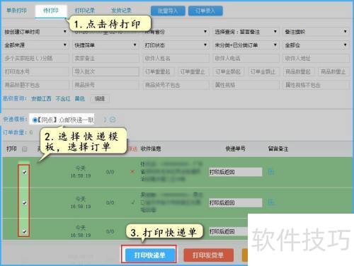Screen dimensions: 354x266
Task: Click the 卖家备注 input field
Action: 105,58
